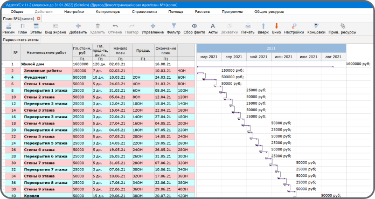Open the Справочники menu
This screenshot has height=199, width=375.
[x=144, y=11]
